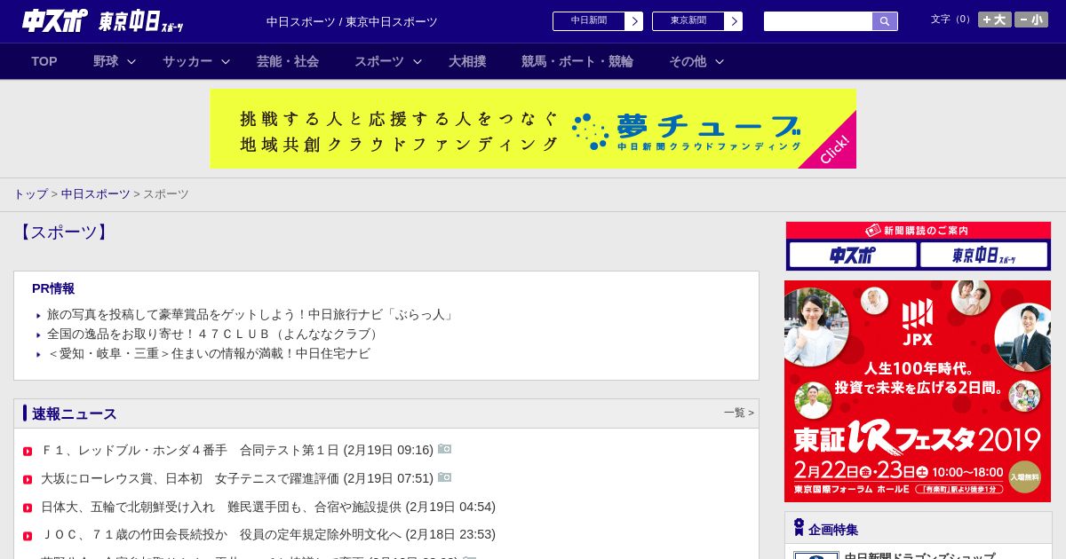Click the camera icon beside Ｆ１ article

[444, 449]
